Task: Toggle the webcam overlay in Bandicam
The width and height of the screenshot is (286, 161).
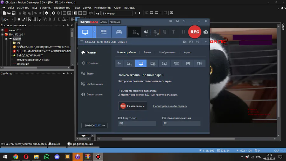Action: click(135, 32)
